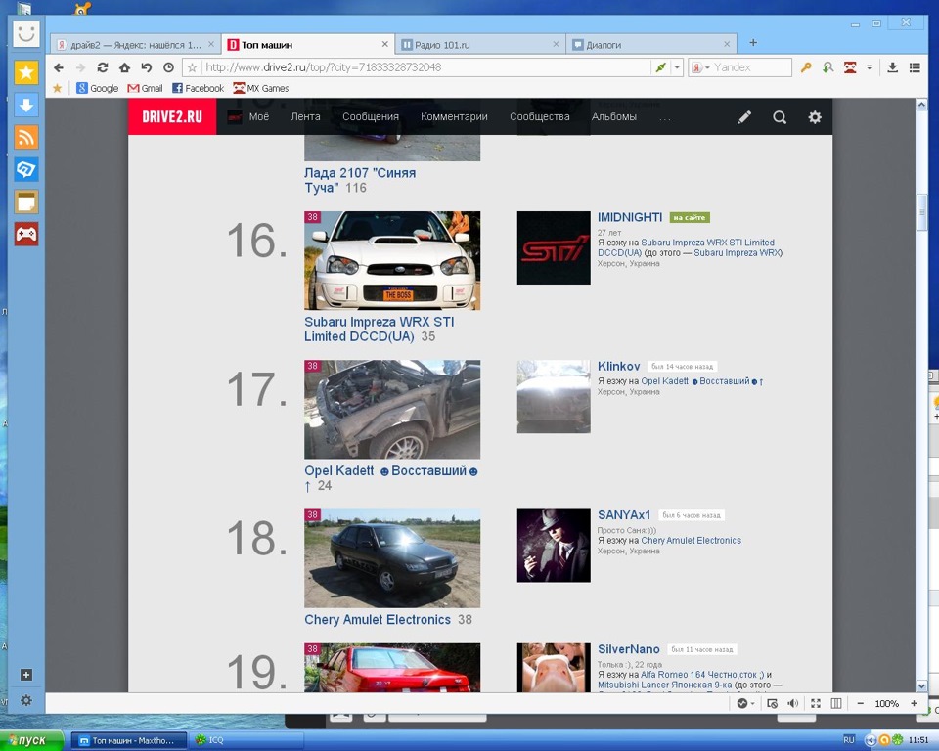Open the Windows пуск Start button
Image resolution: width=939 pixels, height=751 pixels.
point(31,741)
